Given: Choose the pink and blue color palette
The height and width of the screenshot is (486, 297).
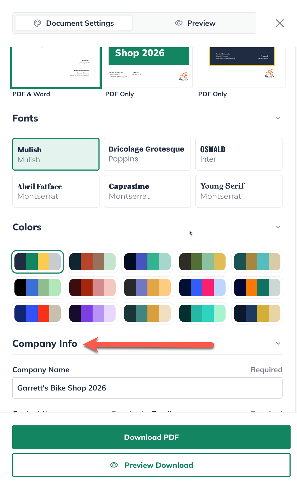Looking at the screenshot, I should click(x=203, y=287).
